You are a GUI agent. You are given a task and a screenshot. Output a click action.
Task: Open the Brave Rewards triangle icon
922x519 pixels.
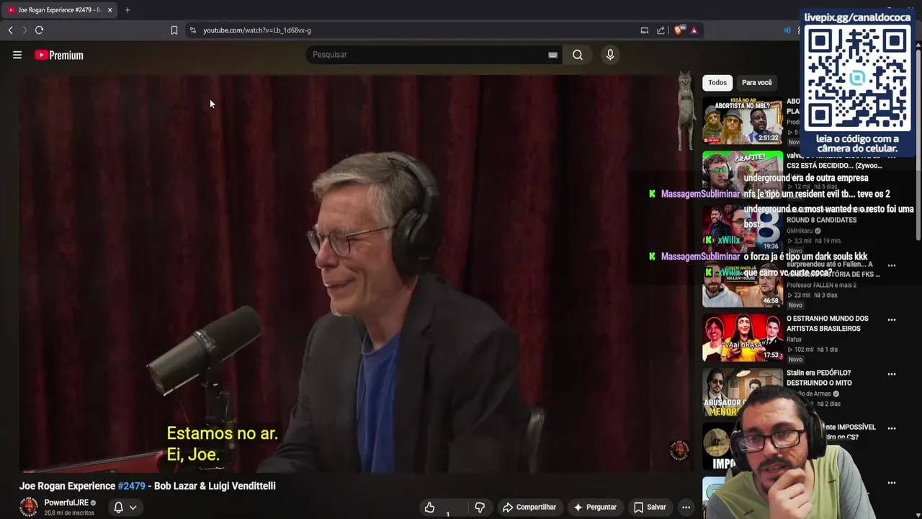click(x=694, y=30)
